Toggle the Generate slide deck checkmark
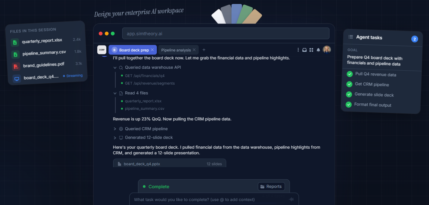Image resolution: width=429 pixels, height=205 pixels. click(x=350, y=94)
